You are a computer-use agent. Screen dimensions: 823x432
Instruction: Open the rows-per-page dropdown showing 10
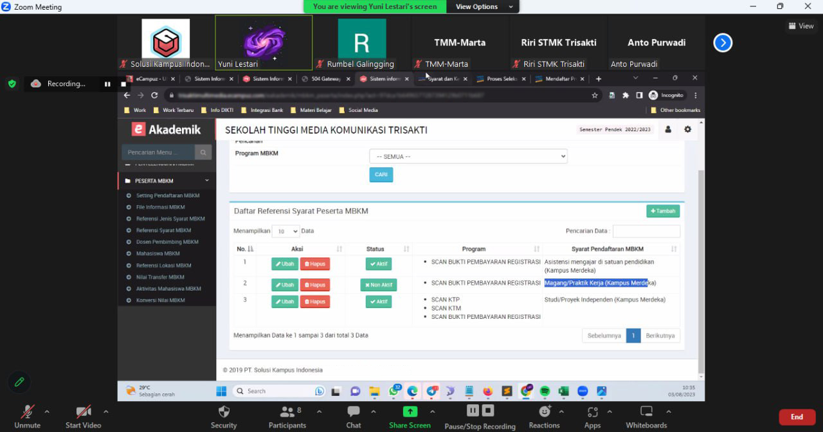point(286,231)
